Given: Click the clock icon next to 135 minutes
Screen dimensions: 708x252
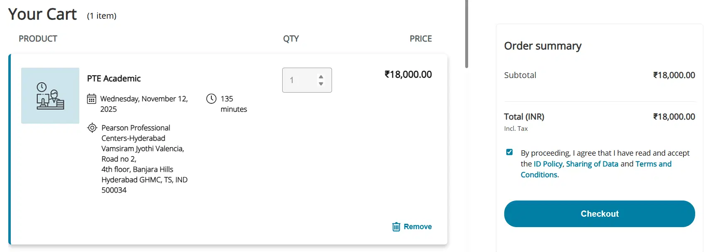Looking at the screenshot, I should (x=211, y=99).
